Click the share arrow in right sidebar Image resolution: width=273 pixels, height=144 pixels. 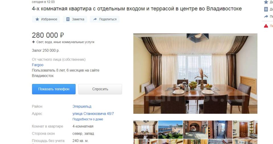(x=266, y=17)
